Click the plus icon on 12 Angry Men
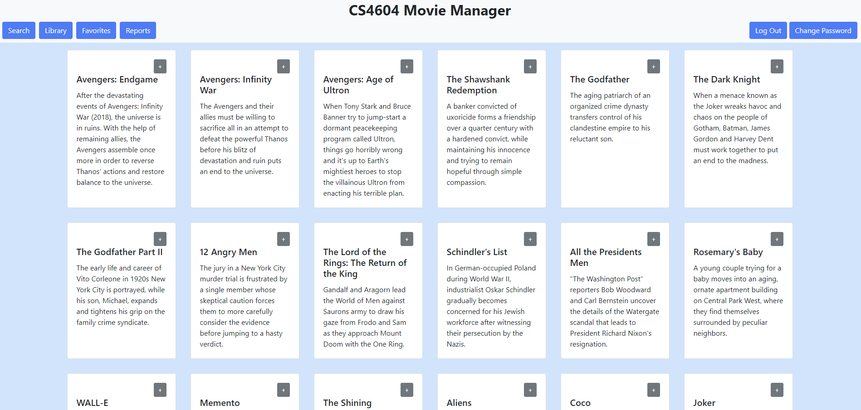This screenshot has width=861, height=410. pos(283,239)
